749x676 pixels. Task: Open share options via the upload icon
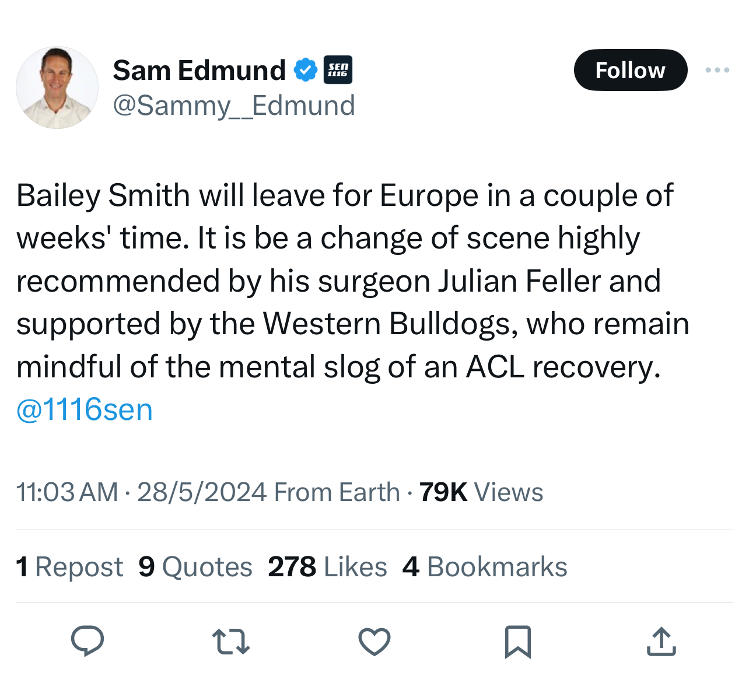point(661,641)
